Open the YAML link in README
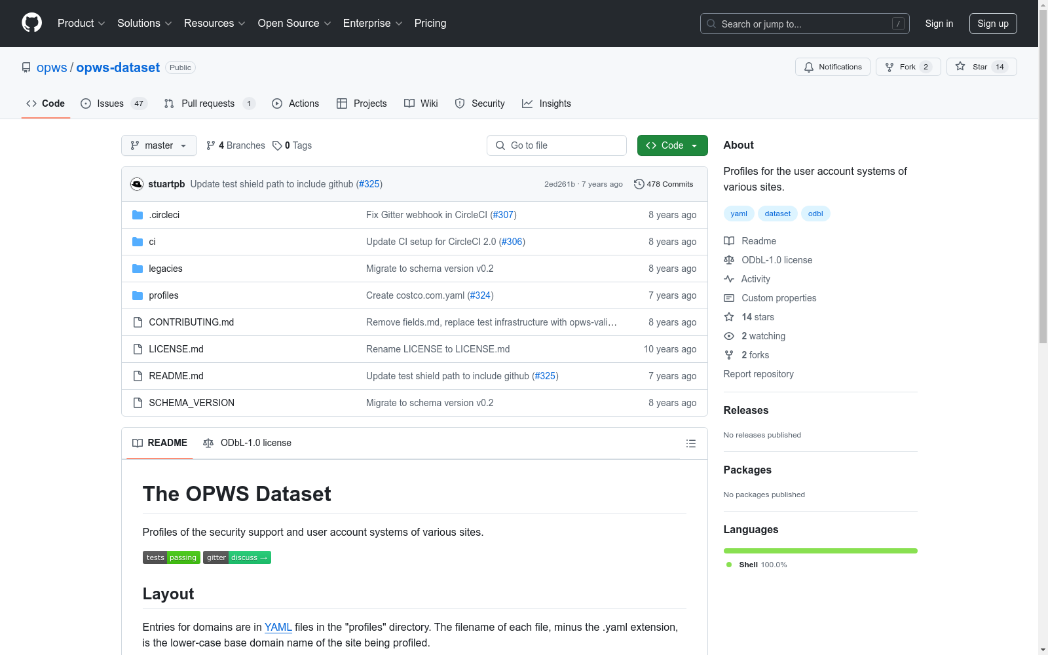The height and width of the screenshot is (655, 1048). [x=278, y=627]
